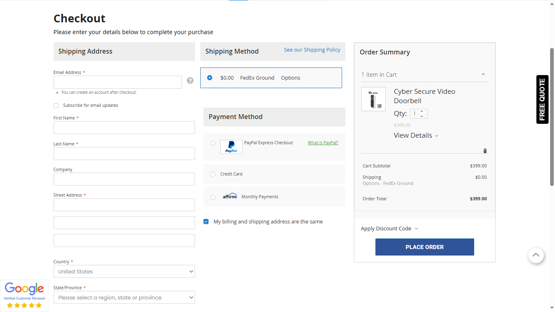Click the Shipping Address section header
This screenshot has width=555, height=312.
[124, 52]
